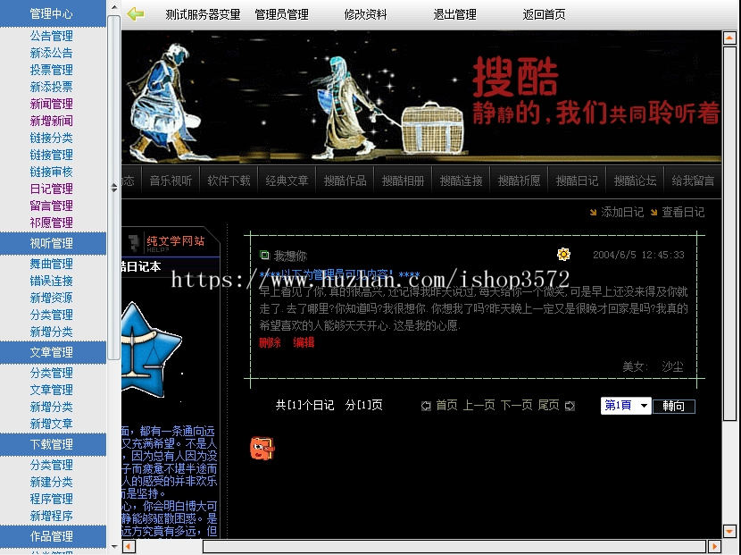Click the yellow back arrow icon
741x555 pixels.
click(x=136, y=14)
